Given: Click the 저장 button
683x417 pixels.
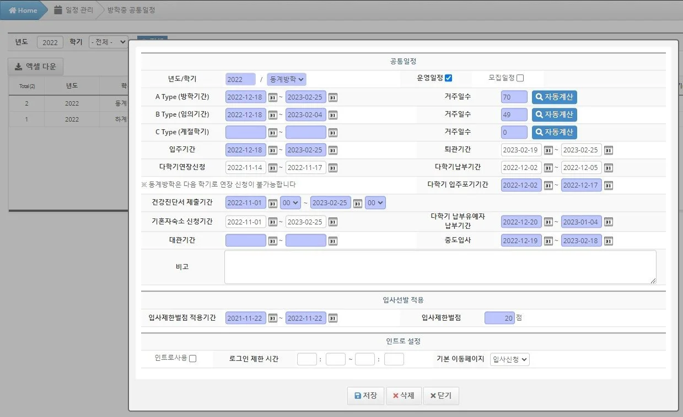Looking at the screenshot, I should 365,396.
